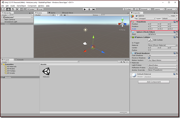Select the Hand tool in toolbar
180x118 pixels.
pyautogui.click(x=4, y=9)
